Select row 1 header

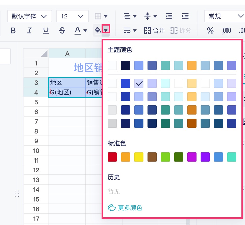(x=36, y=63)
